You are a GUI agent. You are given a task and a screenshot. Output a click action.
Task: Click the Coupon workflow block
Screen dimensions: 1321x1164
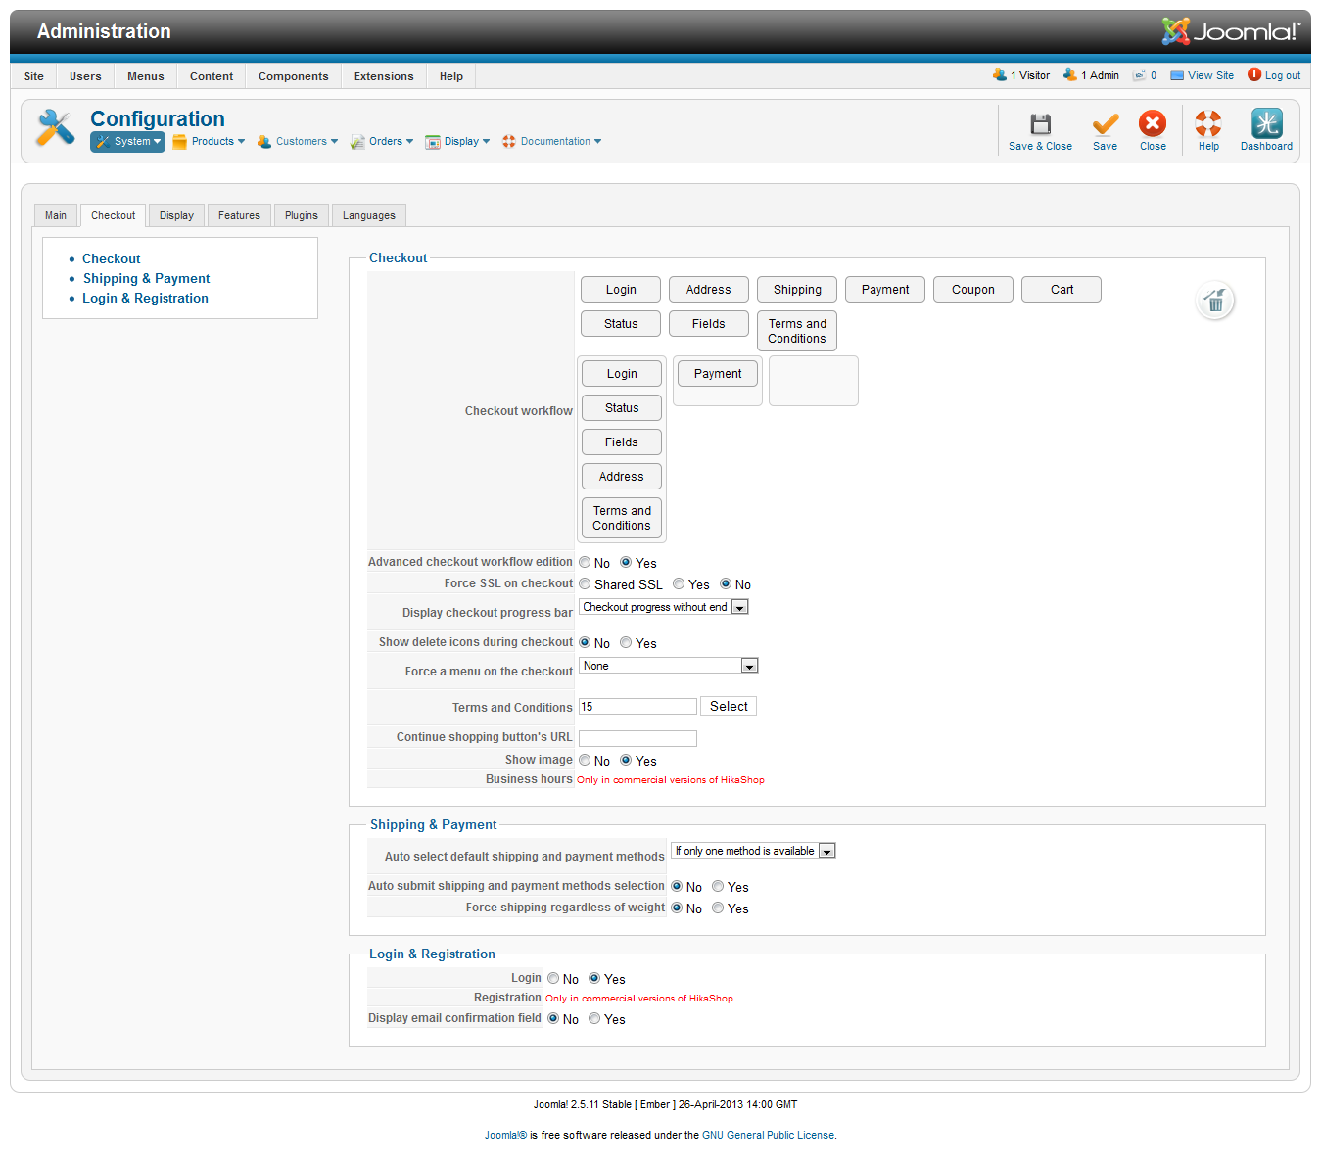(x=973, y=290)
